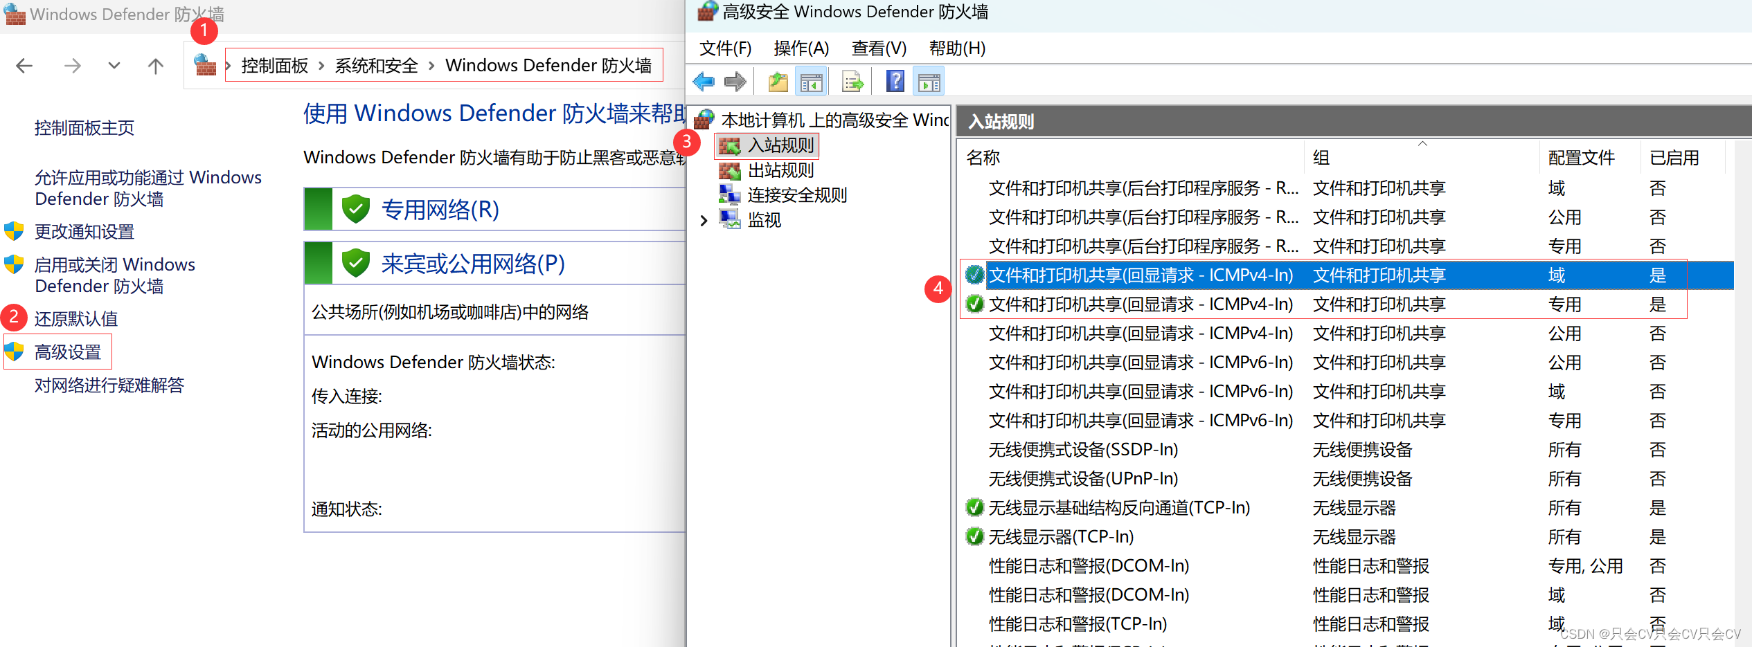This screenshot has height=647, width=1752.
Task: Click the gray forward arrow in MMC toolbar
Action: tap(735, 82)
